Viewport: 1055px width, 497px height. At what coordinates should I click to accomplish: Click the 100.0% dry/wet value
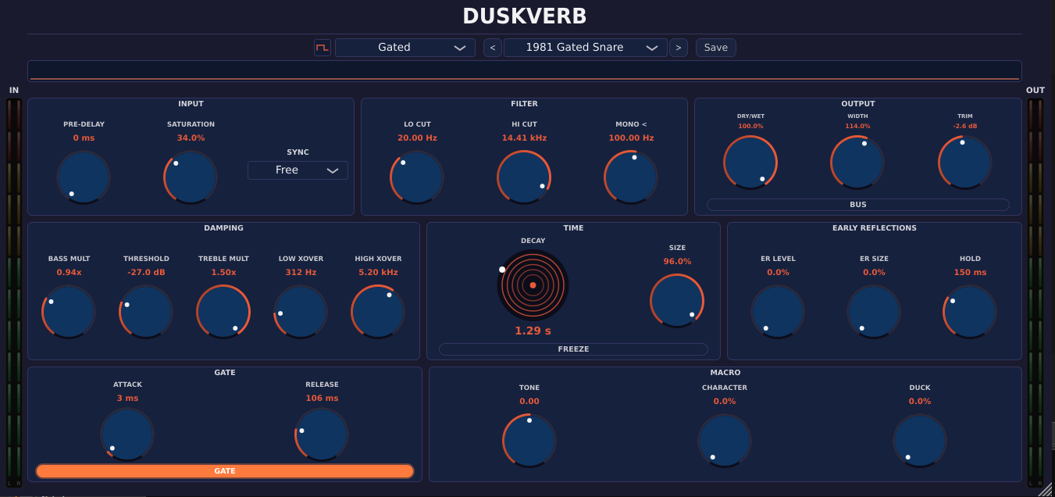click(750, 126)
